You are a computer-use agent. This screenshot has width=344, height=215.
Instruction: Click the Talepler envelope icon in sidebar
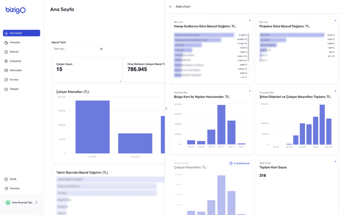pyautogui.click(x=7, y=89)
